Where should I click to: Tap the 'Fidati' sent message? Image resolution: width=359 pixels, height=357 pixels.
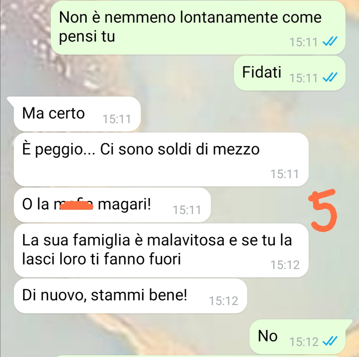pyautogui.click(x=290, y=73)
